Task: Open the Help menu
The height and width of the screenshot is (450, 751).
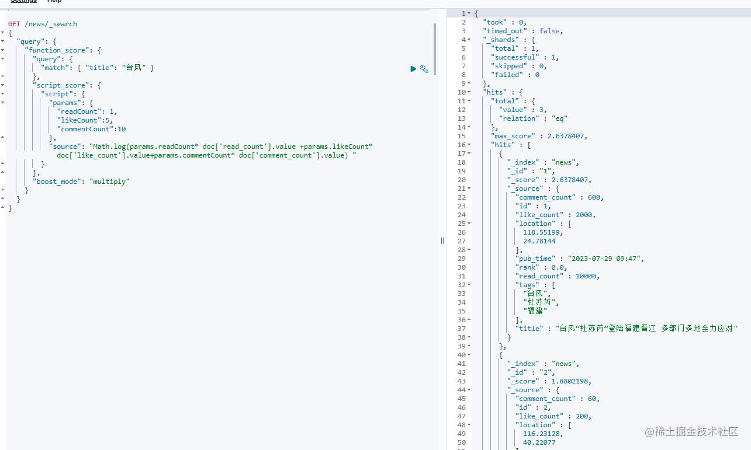Action: (54, 1)
